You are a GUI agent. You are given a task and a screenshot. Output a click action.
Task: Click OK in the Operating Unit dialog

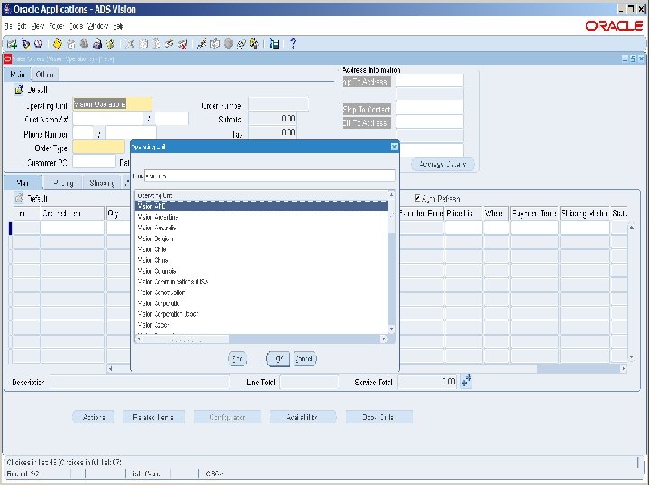point(279,359)
